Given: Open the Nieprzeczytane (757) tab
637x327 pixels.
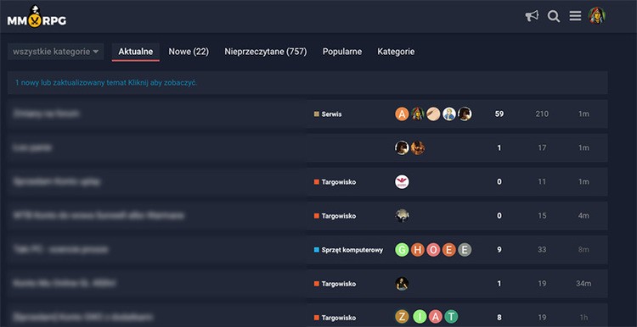Looking at the screenshot, I should coord(266,52).
